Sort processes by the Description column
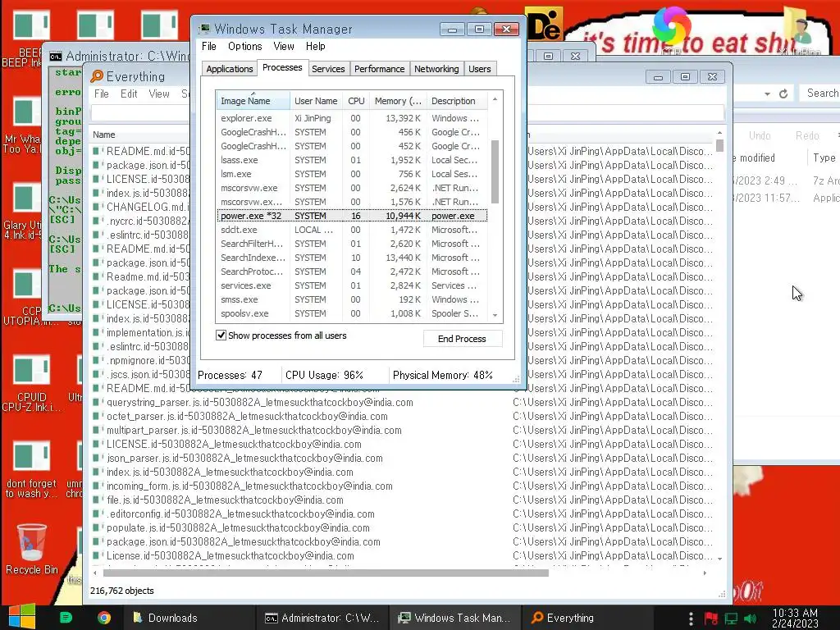This screenshot has width=840, height=630. (456, 101)
